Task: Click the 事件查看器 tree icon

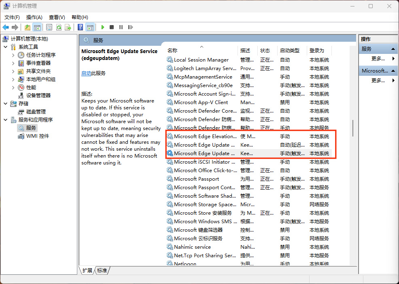Action: point(21,63)
